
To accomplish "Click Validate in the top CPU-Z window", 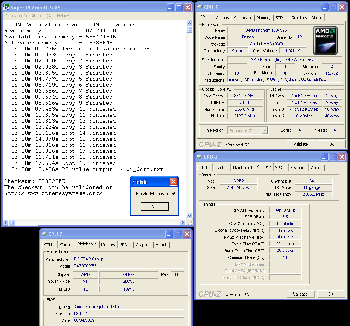I will (x=301, y=144).
